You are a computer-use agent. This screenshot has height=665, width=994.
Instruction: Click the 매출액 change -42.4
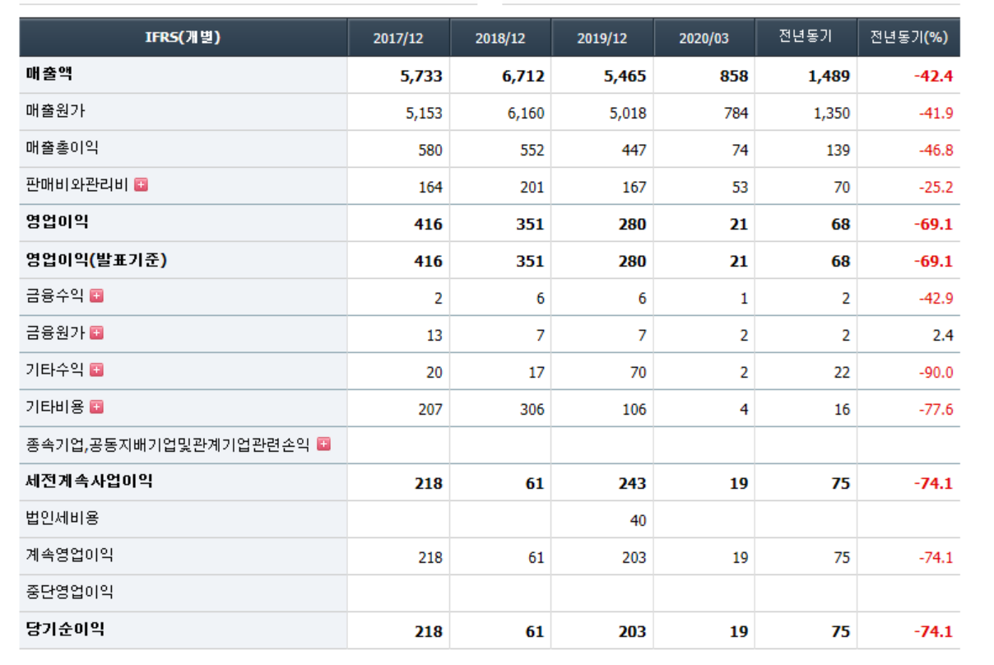pos(933,77)
